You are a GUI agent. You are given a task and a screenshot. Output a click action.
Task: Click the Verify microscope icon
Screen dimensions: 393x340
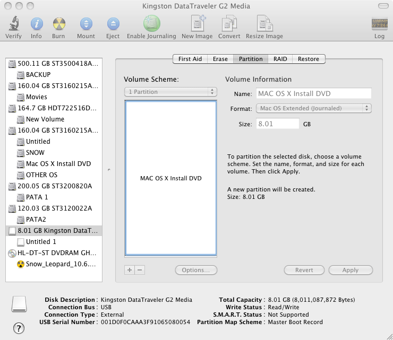pyautogui.click(x=13, y=24)
